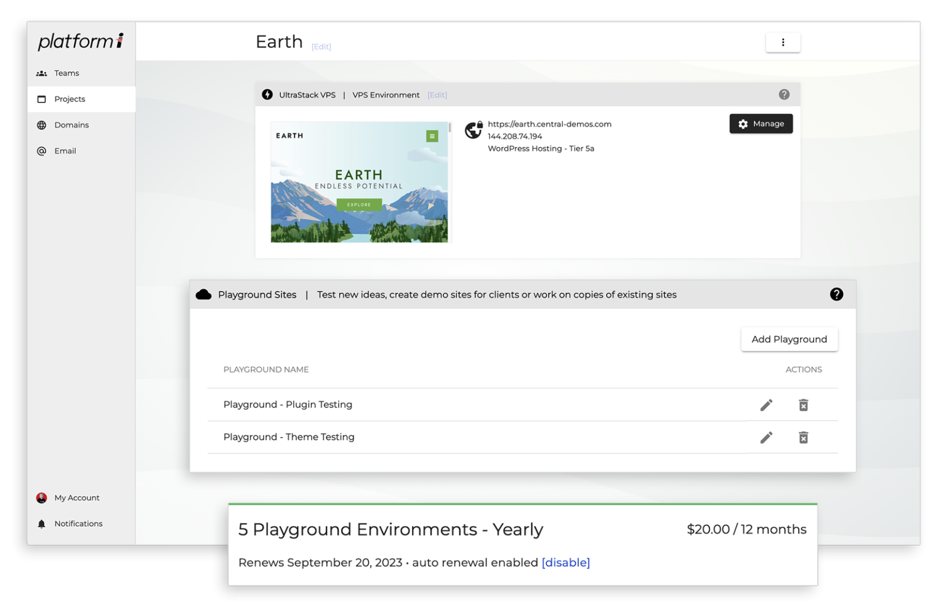Delete the Playground - Theme Testing site
The width and height of the screenshot is (946, 613).
click(803, 437)
